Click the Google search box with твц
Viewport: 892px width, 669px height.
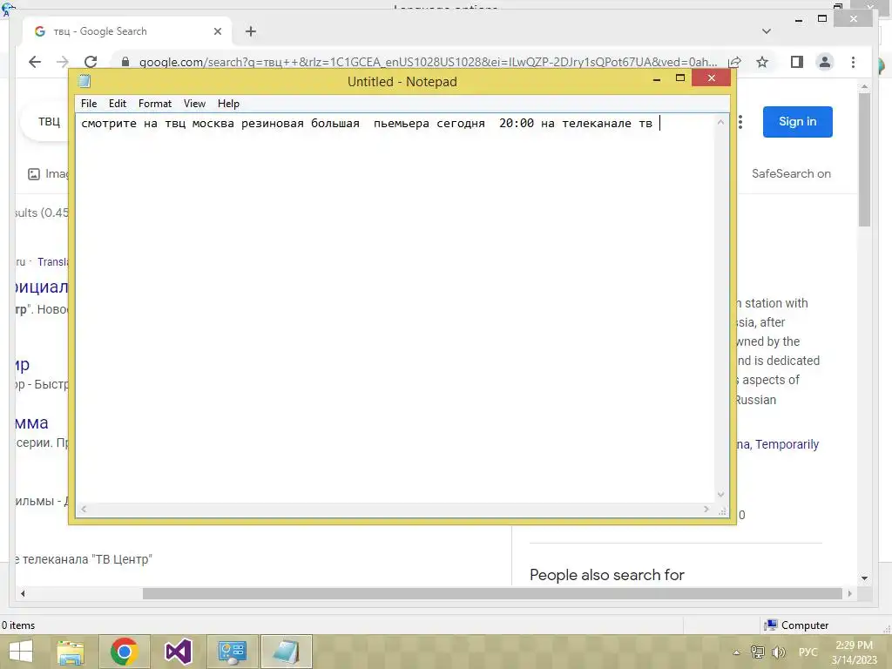[44, 121]
